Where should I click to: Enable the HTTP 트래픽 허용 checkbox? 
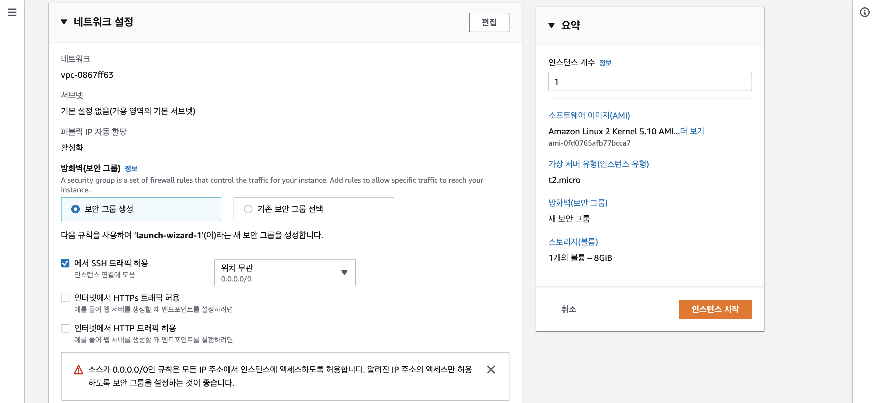click(x=65, y=328)
